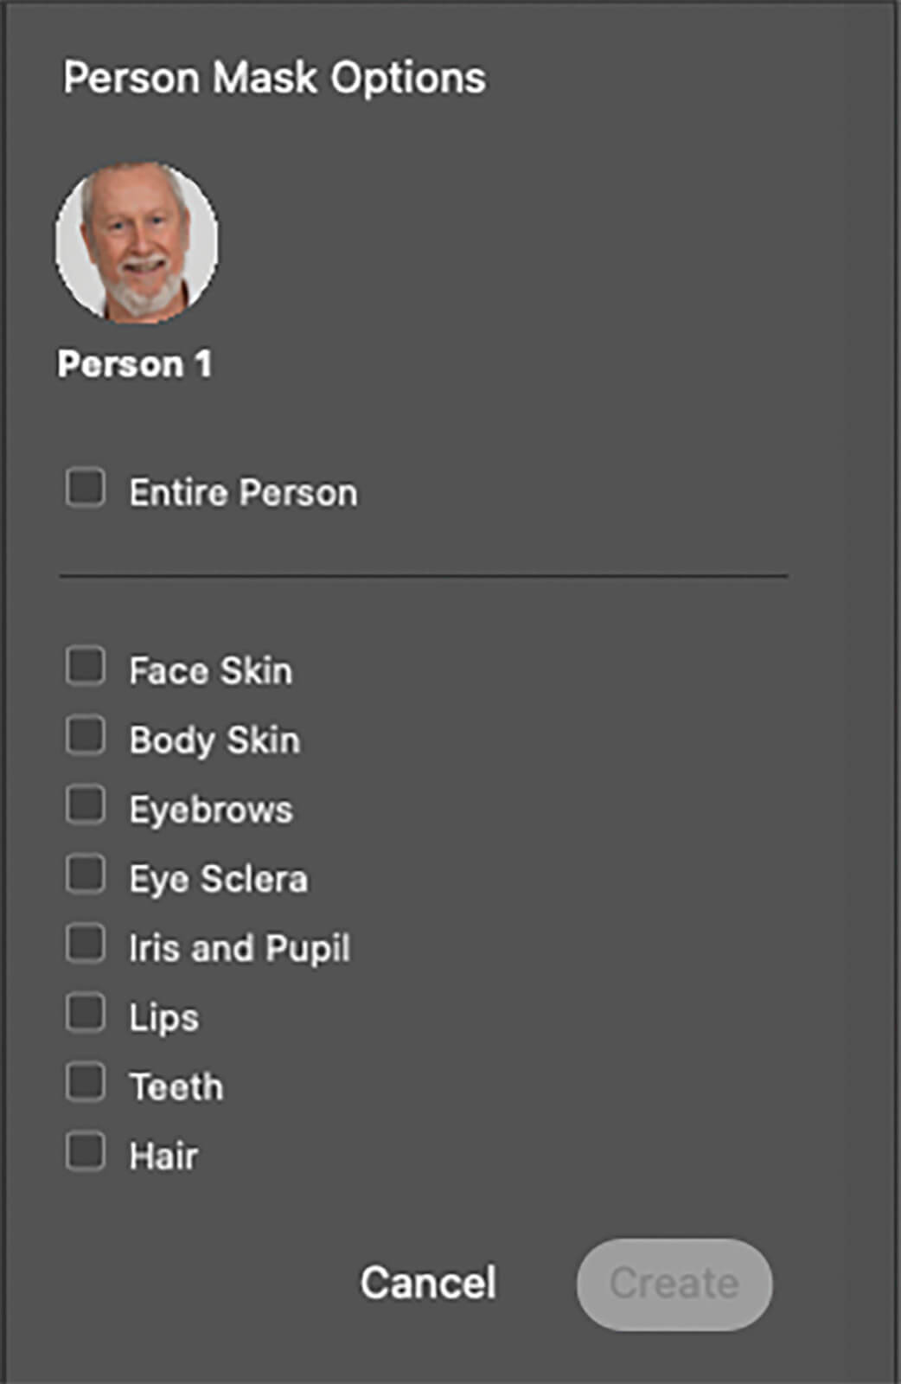This screenshot has width=901, height=1384.
Task: Enable the Entire Person checkbox
Action: point(86,488)
